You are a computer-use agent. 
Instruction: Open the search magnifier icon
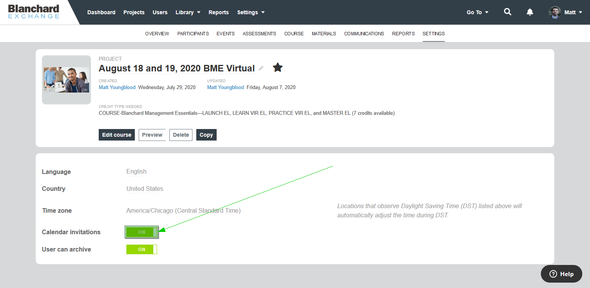coord(507,12)
